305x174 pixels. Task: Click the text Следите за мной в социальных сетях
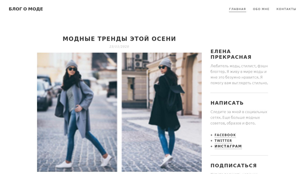pyautogui.click(x=239, y=114)
